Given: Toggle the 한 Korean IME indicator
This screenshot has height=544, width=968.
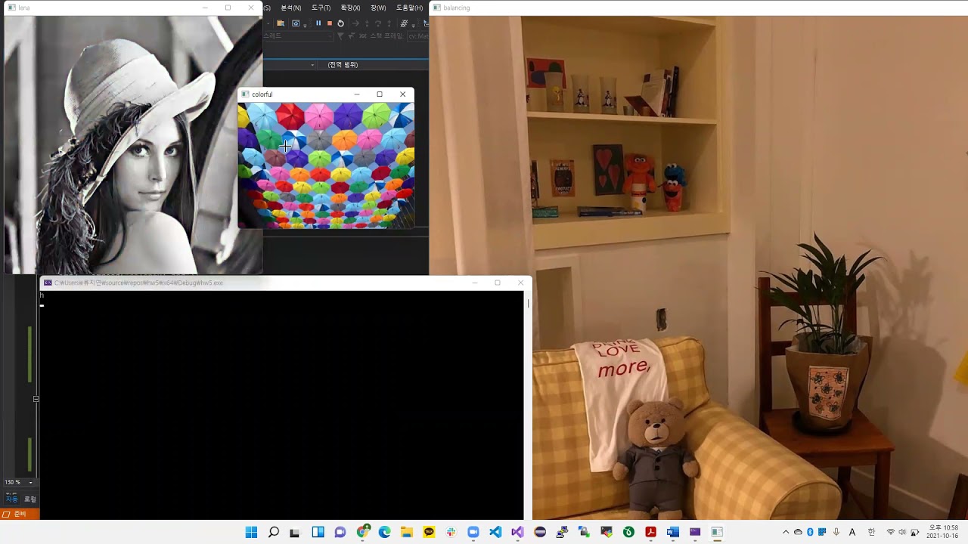Looking at the screenshot, I should (x=871, y=532).
